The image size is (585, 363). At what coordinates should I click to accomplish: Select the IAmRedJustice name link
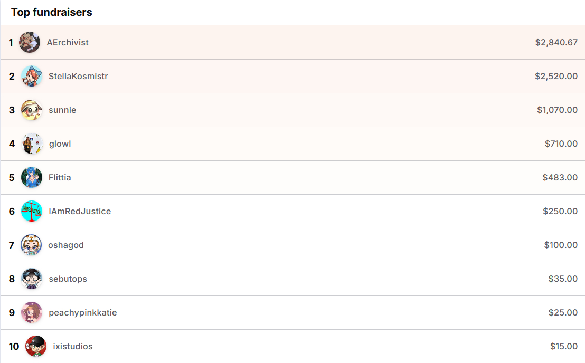(x=80, y=211)
